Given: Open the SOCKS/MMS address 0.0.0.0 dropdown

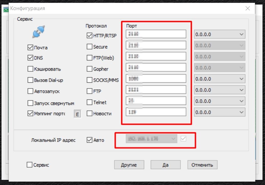Looking at the screenshot, I should [219, 79].
